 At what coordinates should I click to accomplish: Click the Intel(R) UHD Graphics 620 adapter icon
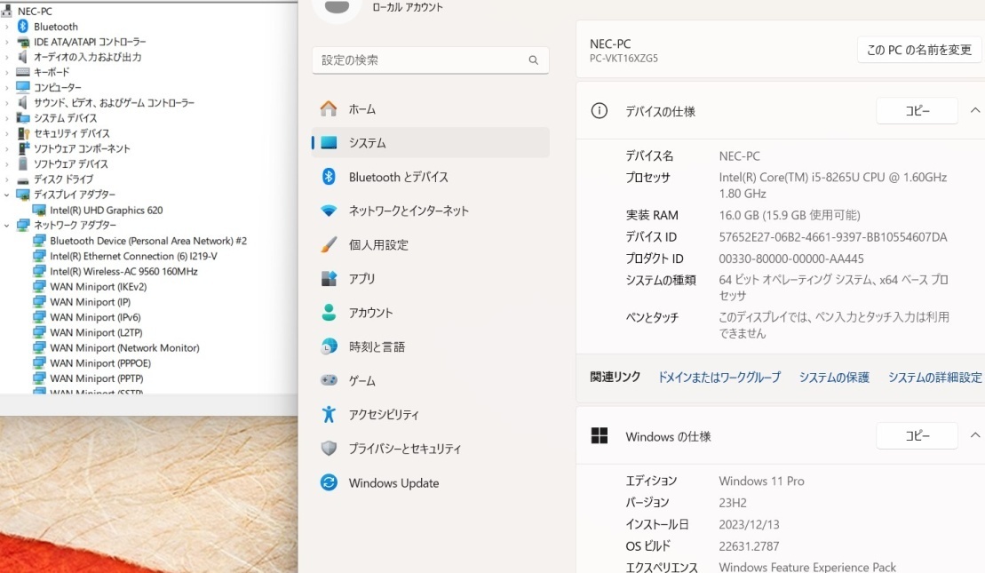coord(39,210)
